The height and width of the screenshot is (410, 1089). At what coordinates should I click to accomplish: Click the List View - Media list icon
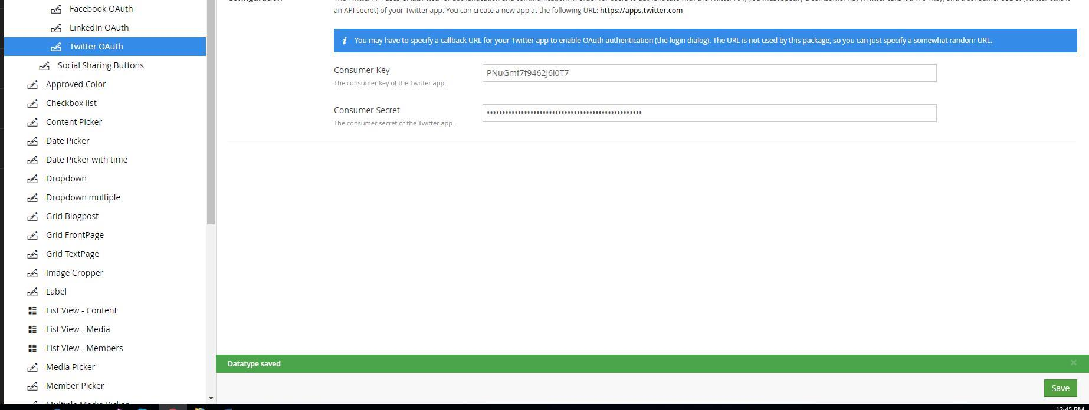pyautogui.click(x=32, y=329)
